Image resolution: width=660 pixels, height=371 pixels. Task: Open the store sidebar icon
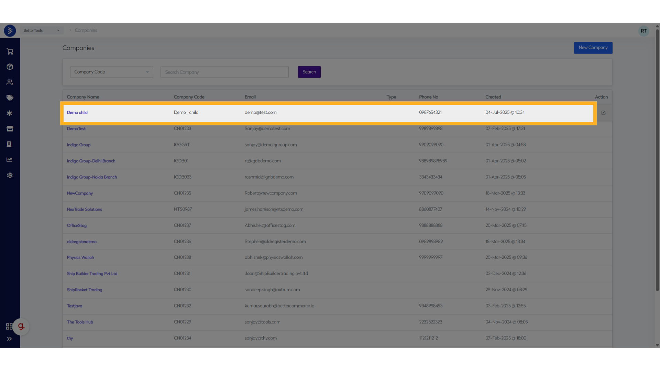pos(10,129)
